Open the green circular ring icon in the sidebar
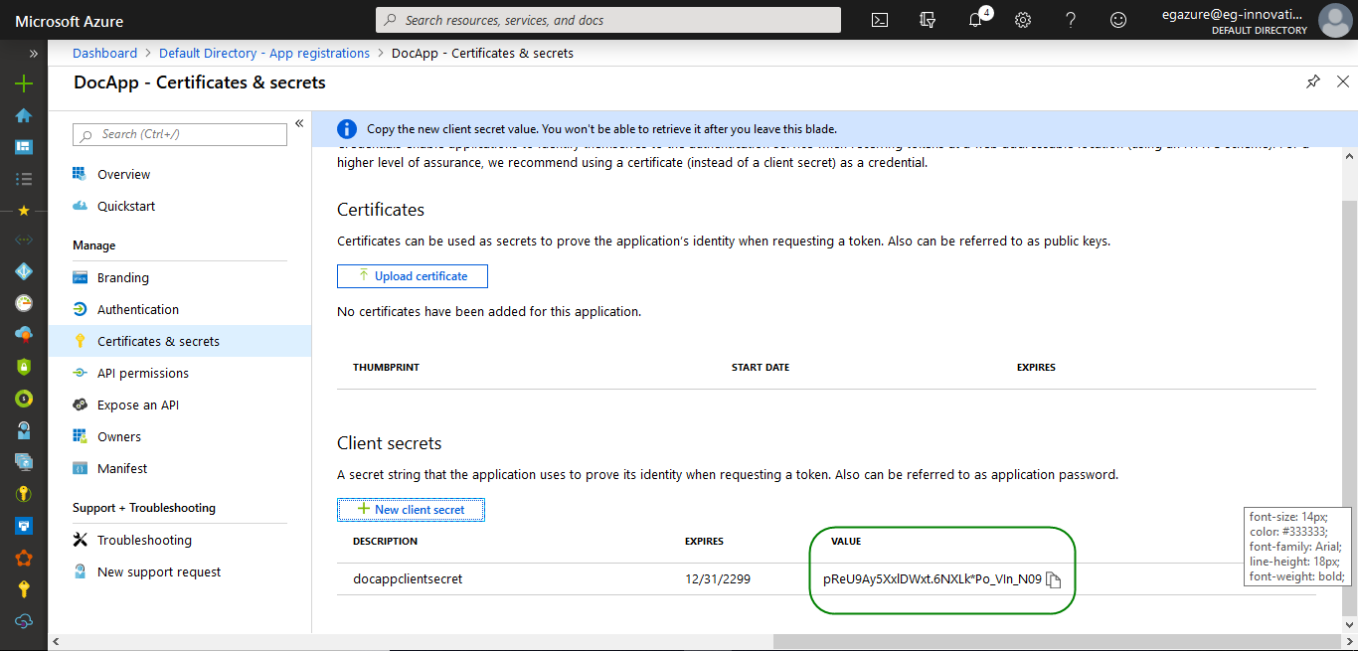 (x=24, y=399)
